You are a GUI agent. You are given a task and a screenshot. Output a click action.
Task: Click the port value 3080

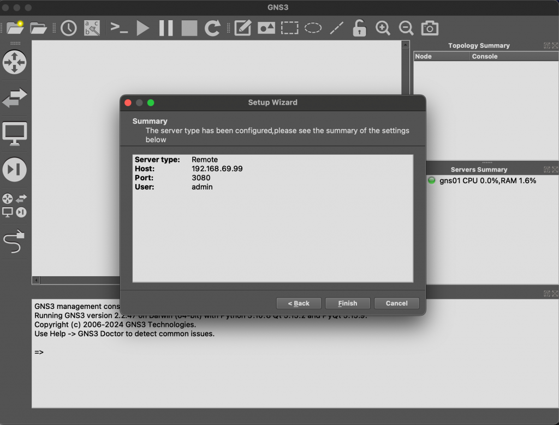coord(201,178)
